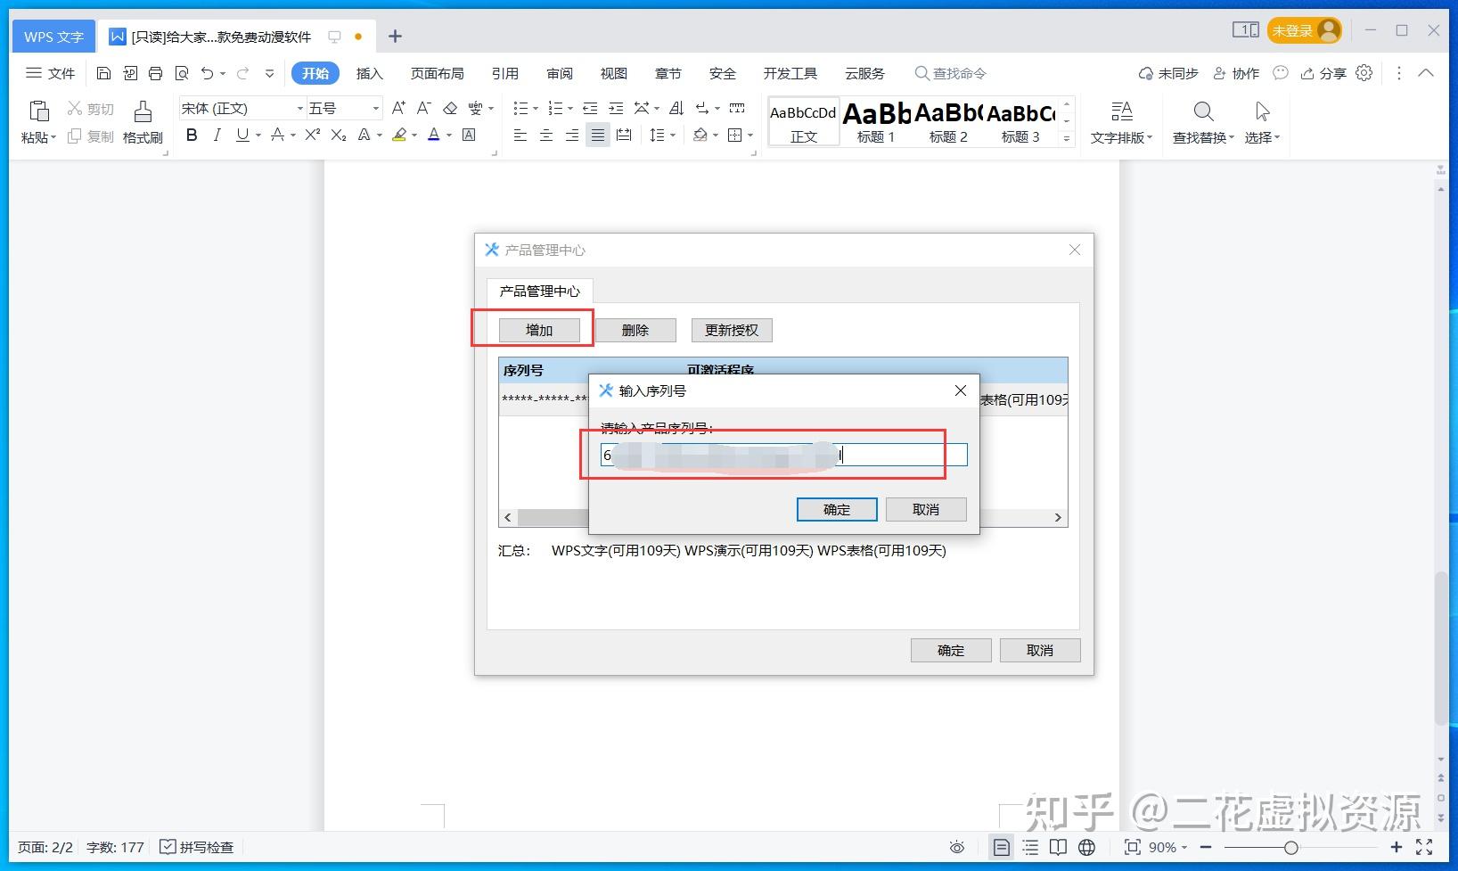The image size is (1458, 871).
Task: Toggle spell check (拼写检查) in status bar
Action: point(196,847)
